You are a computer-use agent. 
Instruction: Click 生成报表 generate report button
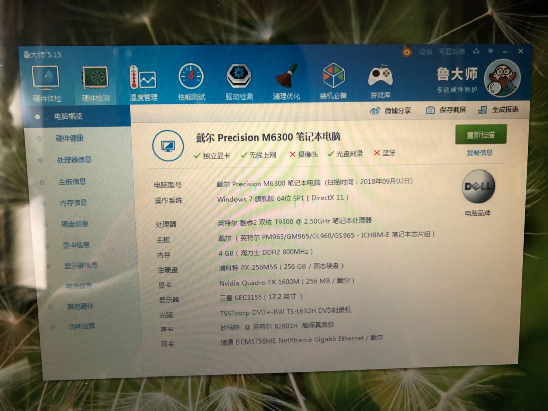pyautogui.click(x=498, y=110)
